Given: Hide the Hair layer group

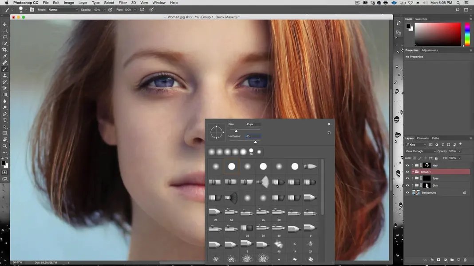Looking at the screenshot, I should pos(407,165).
